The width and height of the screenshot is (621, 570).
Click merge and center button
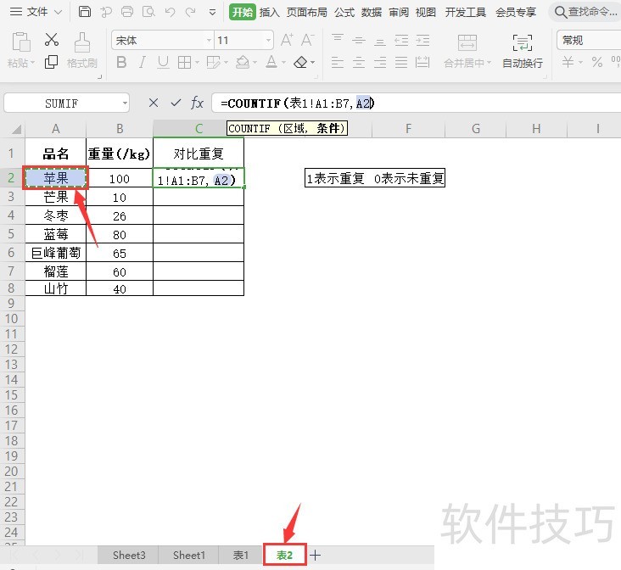coord(467,51)
